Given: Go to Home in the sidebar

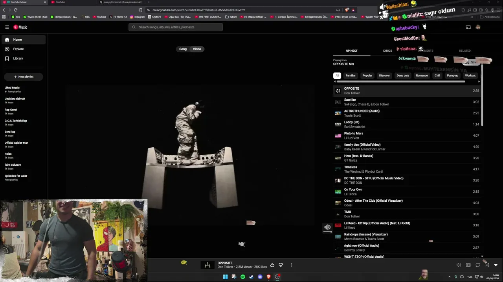Looking at the screenshot, I should click(x=24, y=40).
